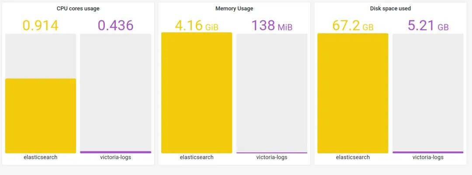Click victoria-logs purple bar in Disk space
The width and height of the screenshot is (472, 175).
pos(428,152)
